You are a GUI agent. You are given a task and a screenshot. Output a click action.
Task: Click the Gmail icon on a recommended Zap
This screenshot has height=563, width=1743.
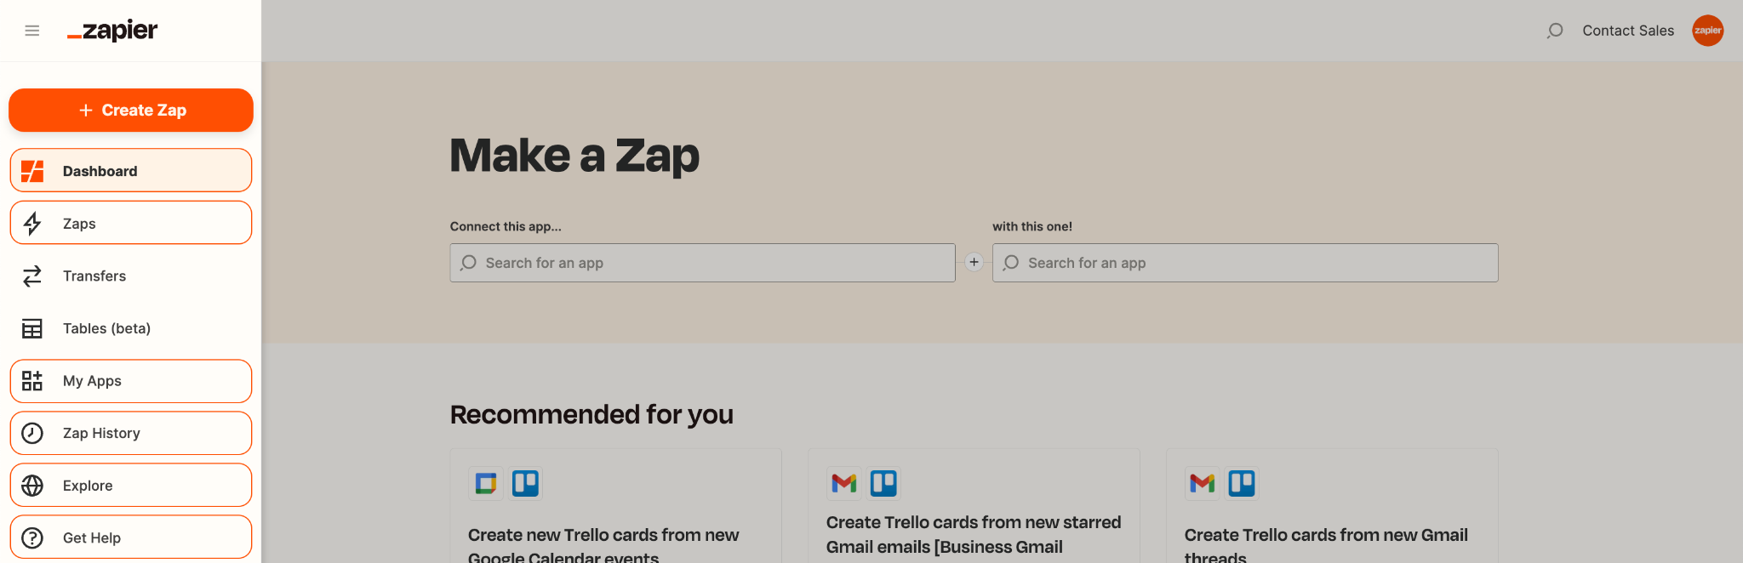point(843,482)
